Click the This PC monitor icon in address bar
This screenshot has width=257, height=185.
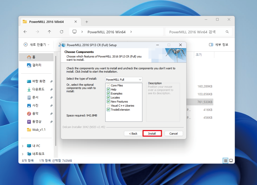(x=74, y=32)
